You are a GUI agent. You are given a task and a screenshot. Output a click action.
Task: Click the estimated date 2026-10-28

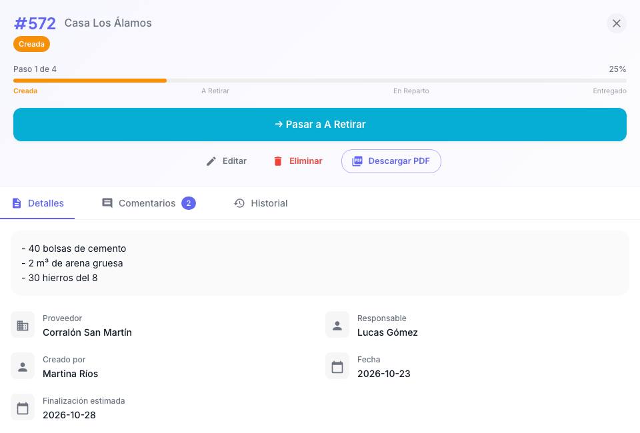pos(69,415)
